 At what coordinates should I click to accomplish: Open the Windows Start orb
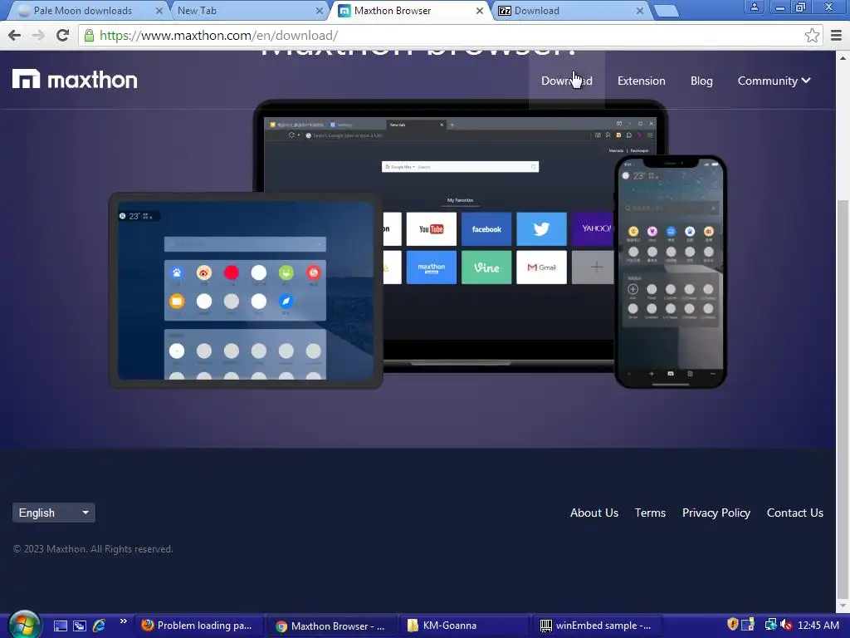coord(24,625)
